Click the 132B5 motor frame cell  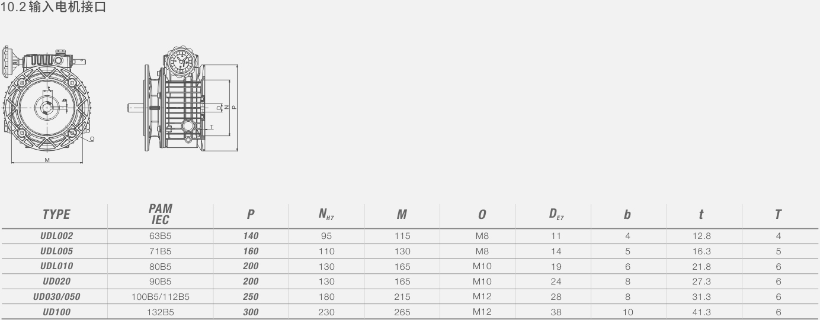(x=159, y=312)
